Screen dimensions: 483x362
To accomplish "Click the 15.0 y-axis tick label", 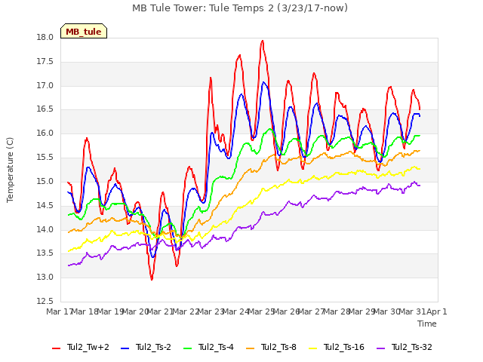I will pyautogui.click(x=45, y=181).
